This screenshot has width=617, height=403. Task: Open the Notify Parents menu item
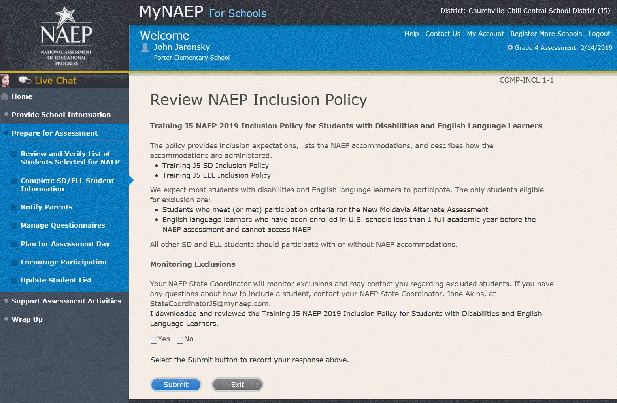tap(46, 207)
